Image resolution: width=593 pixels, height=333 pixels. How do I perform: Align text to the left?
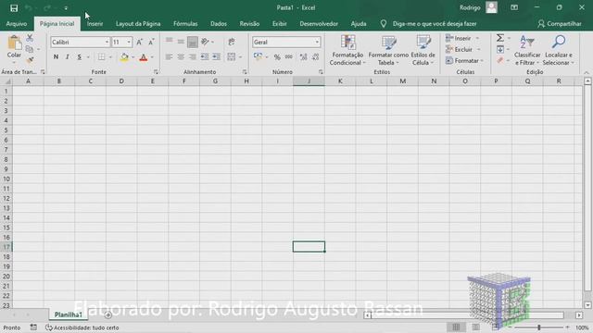[169, 57]
